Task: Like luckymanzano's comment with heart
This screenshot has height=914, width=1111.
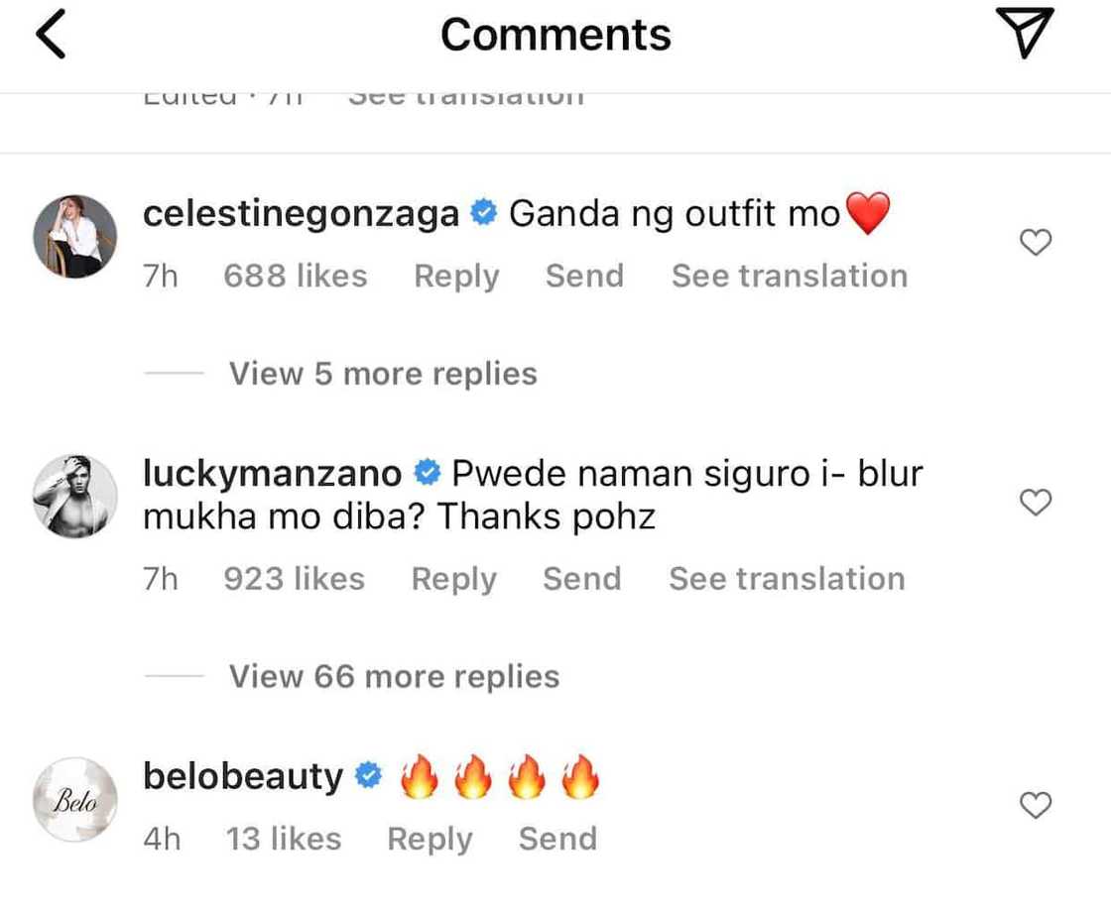Action: coord(1036,503)
